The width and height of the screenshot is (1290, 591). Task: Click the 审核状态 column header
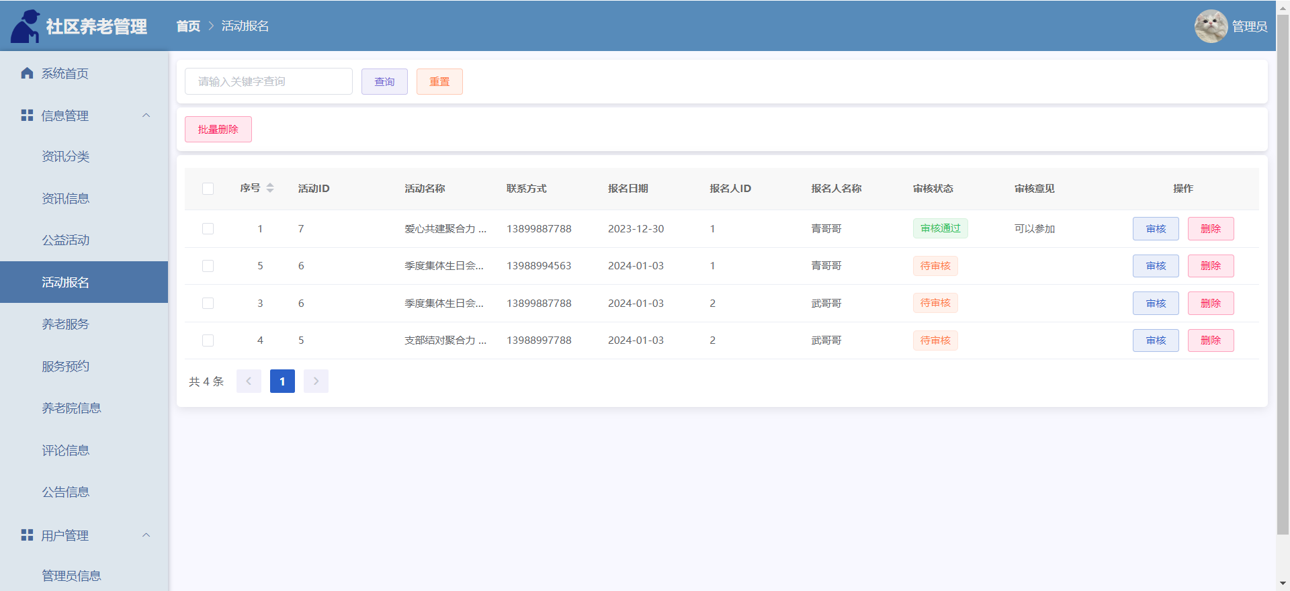coord(933,189)
